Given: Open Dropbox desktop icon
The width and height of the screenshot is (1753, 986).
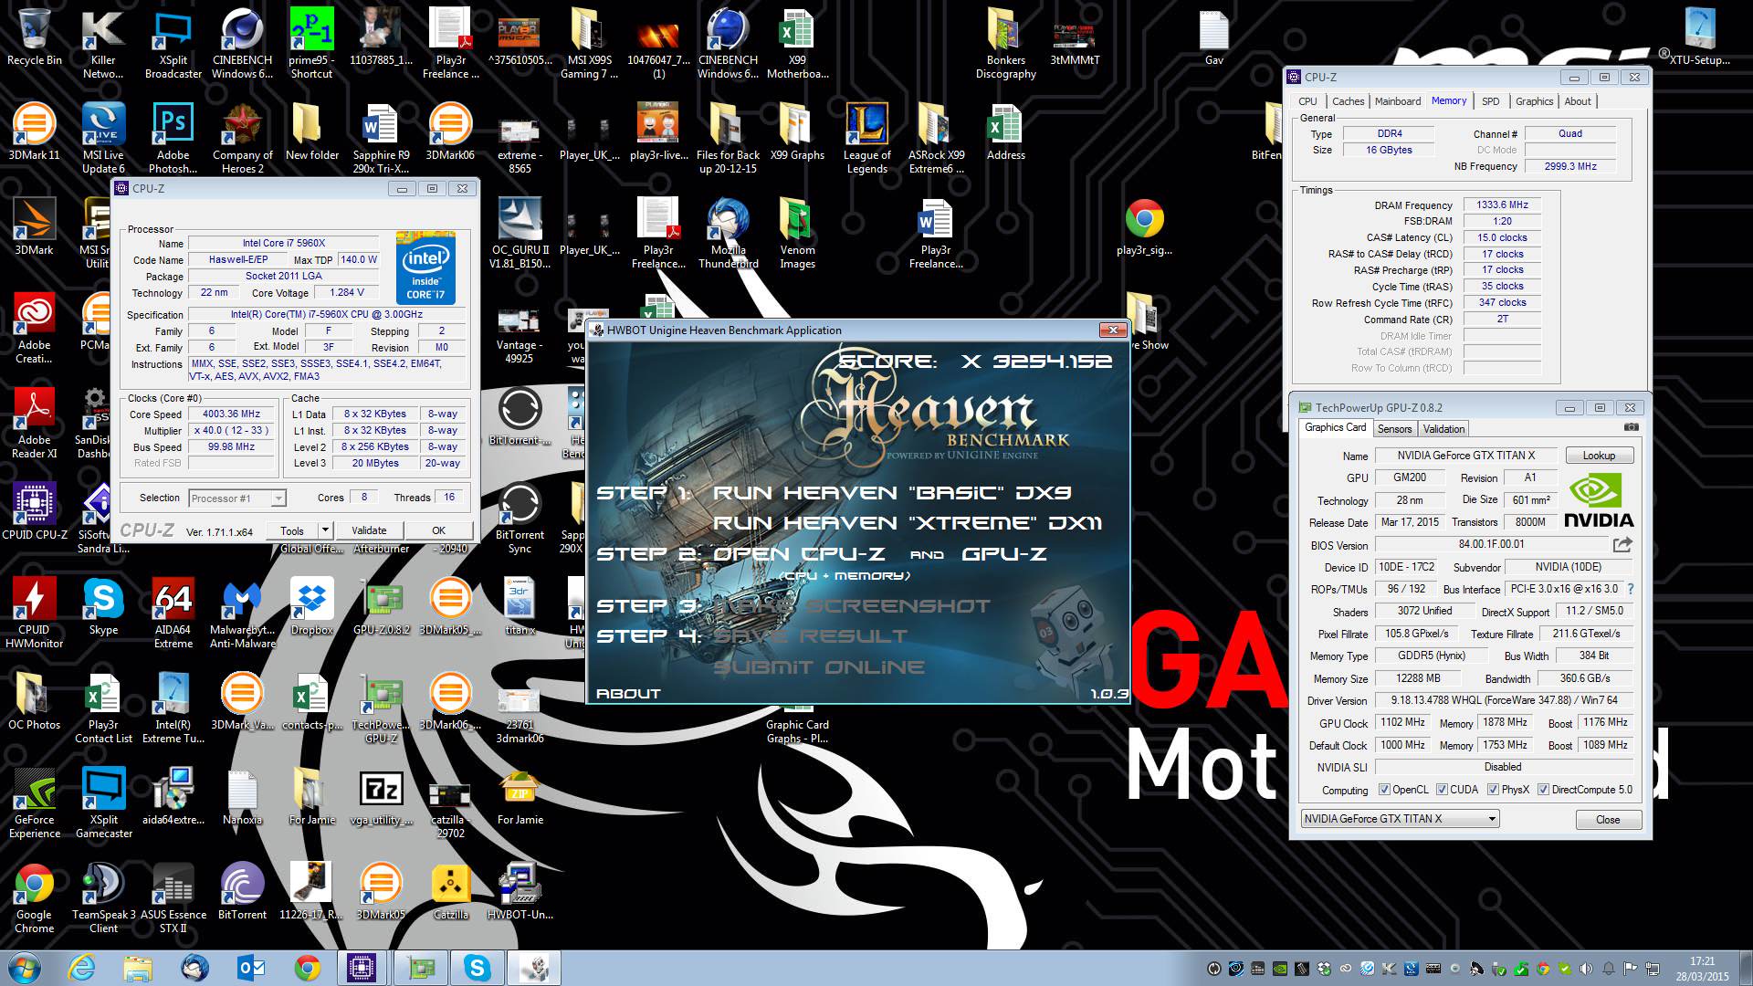Looking at the screenshot, I should (311, 606).
